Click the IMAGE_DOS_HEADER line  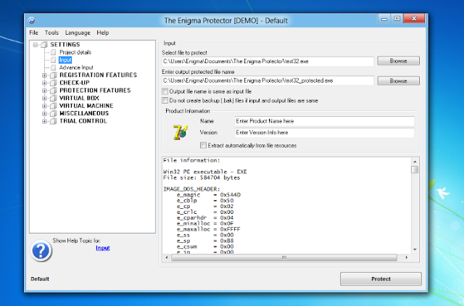[x=191, y=189]
